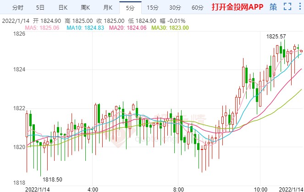This screenshot has height=192, width=304.
Task: Click the 8:00 time axis label
Action: coord(179,188)
